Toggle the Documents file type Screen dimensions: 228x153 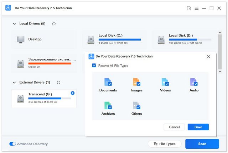[x=108, y=82]
